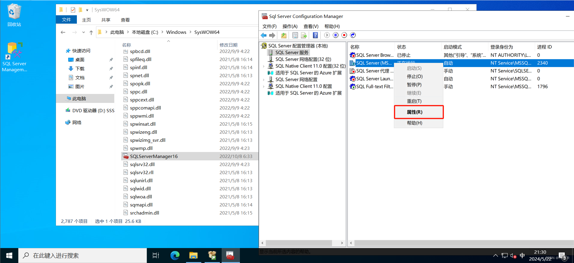The width and height of the screenshot is (574, 263).
Task: Switch to the 共享 ribbon tab
Action: click(x=106, y=20)
